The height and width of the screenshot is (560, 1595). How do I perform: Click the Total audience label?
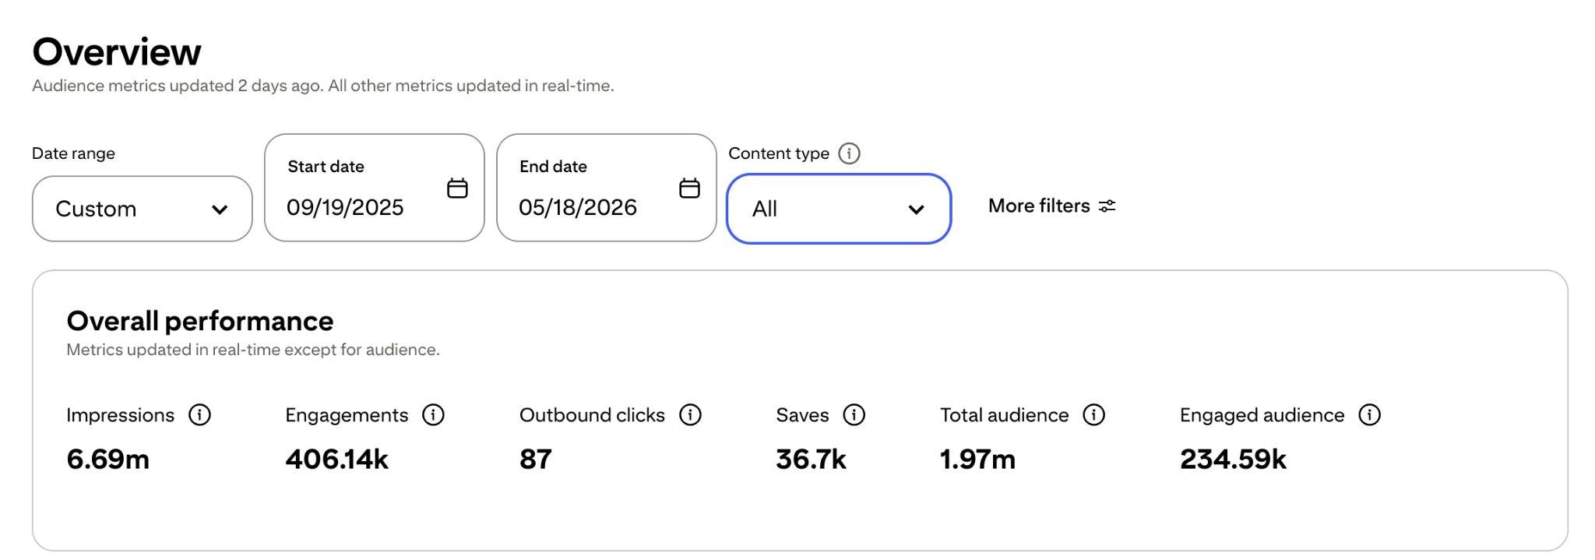[x=1004, y=415]
